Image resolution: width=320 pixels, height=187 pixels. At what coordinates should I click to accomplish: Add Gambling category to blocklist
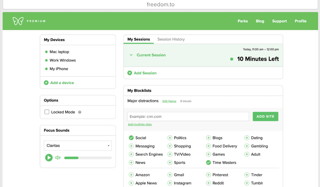pyautogui.click(x=247, y=146)
